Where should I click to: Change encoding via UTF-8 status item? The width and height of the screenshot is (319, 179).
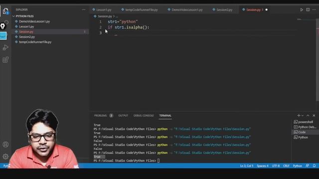click(276, 166)
